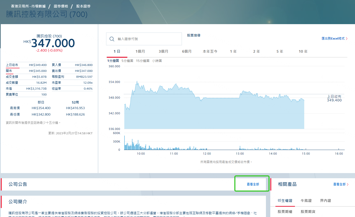The height and width of the screenshot is (217, 355).
Task: Click the 即日 最高價 value HK$354.400
Action: pyautogui.click(x=41, y=108)
